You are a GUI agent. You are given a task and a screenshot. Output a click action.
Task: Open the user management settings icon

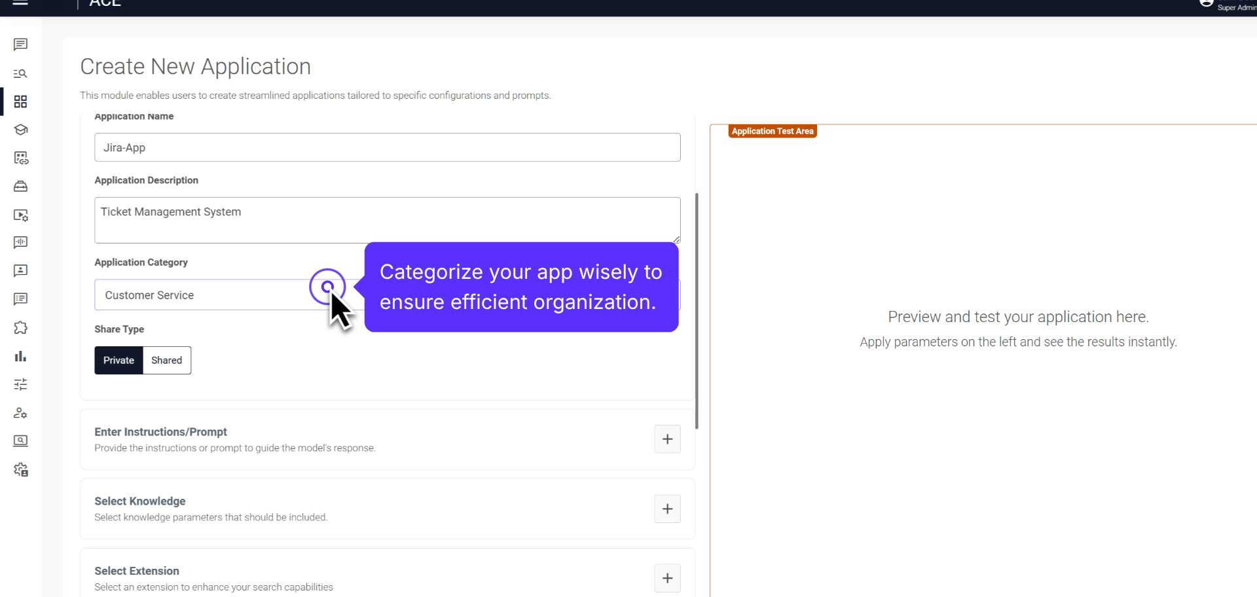pos(20,412)
